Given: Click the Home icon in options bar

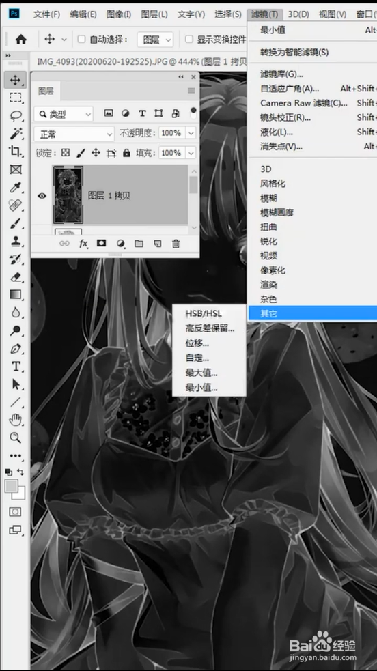Looking at the screenshot, I should (x=20, y=40).
